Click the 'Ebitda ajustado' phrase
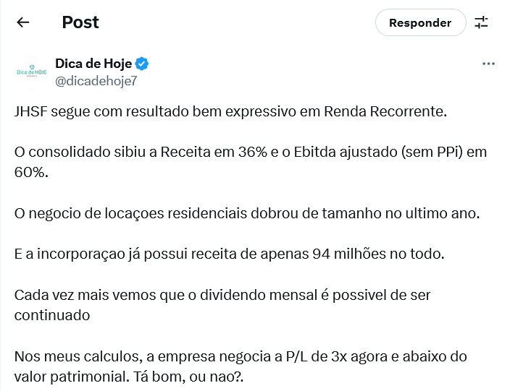 [346, 152]
